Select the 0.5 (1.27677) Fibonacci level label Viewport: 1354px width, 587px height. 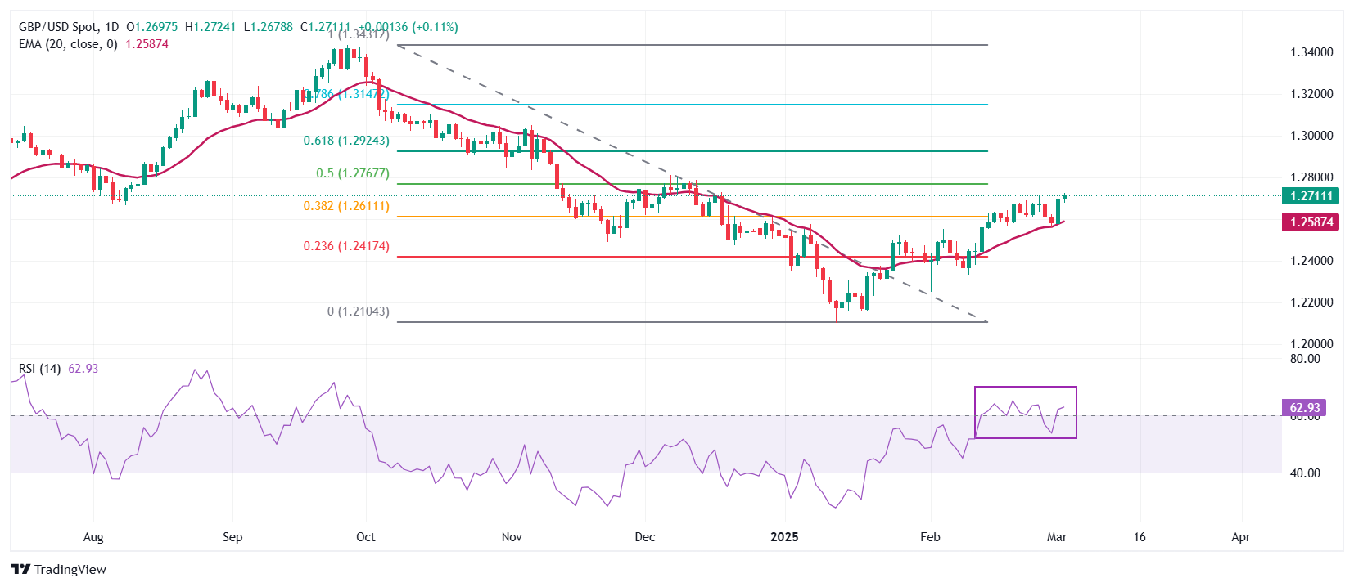coord(353,173)
